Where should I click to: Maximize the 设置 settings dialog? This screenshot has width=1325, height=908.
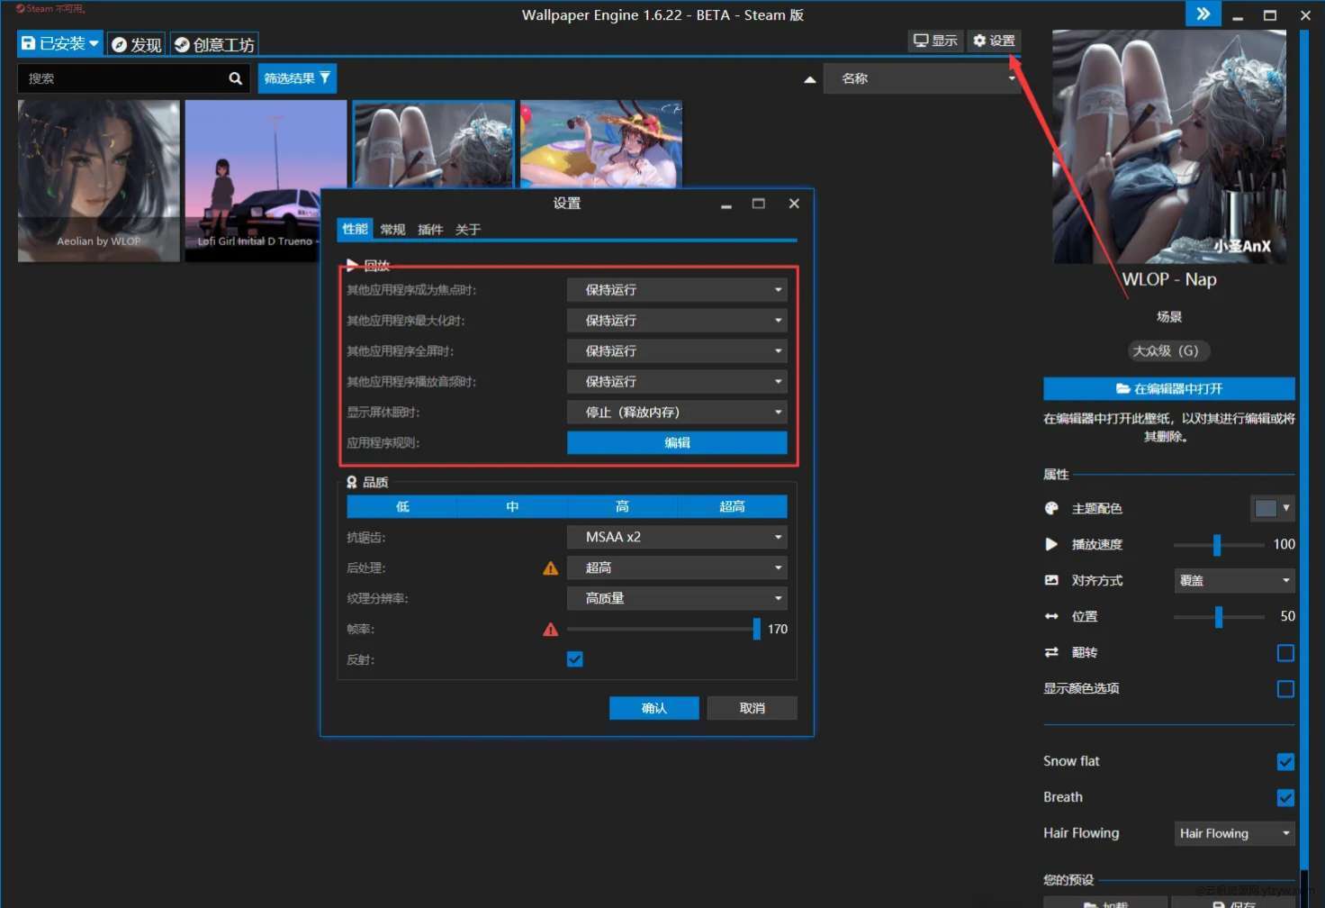point(759,204)
